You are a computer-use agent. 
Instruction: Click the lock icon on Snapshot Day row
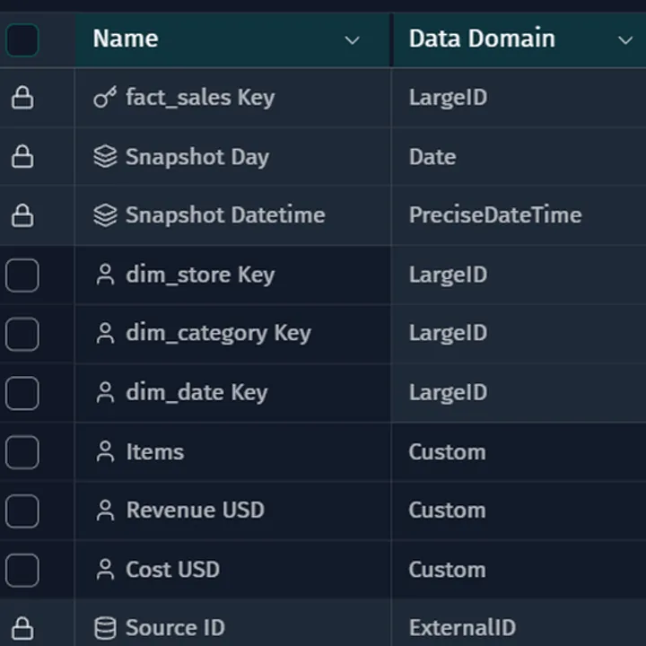click(22, 156)
